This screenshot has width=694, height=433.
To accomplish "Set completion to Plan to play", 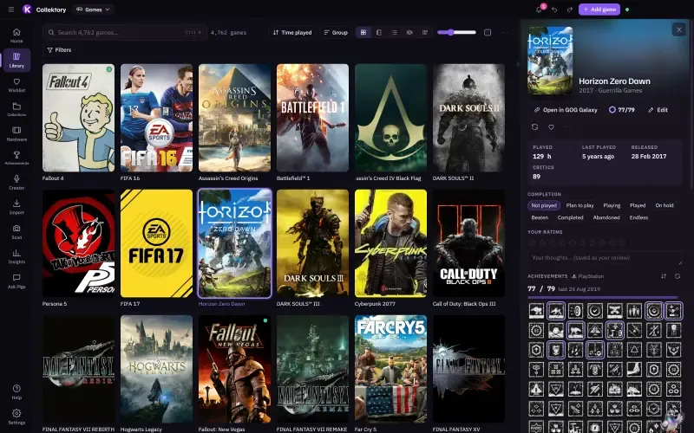I will [579, 205].
